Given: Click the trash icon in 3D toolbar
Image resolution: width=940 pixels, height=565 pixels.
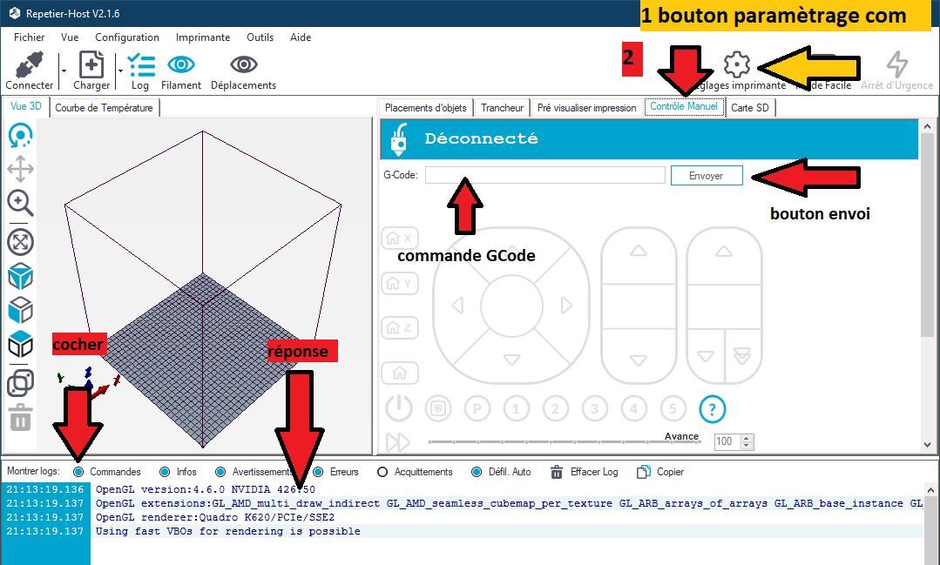Looking at the screenshot, I should click(20, 417).
